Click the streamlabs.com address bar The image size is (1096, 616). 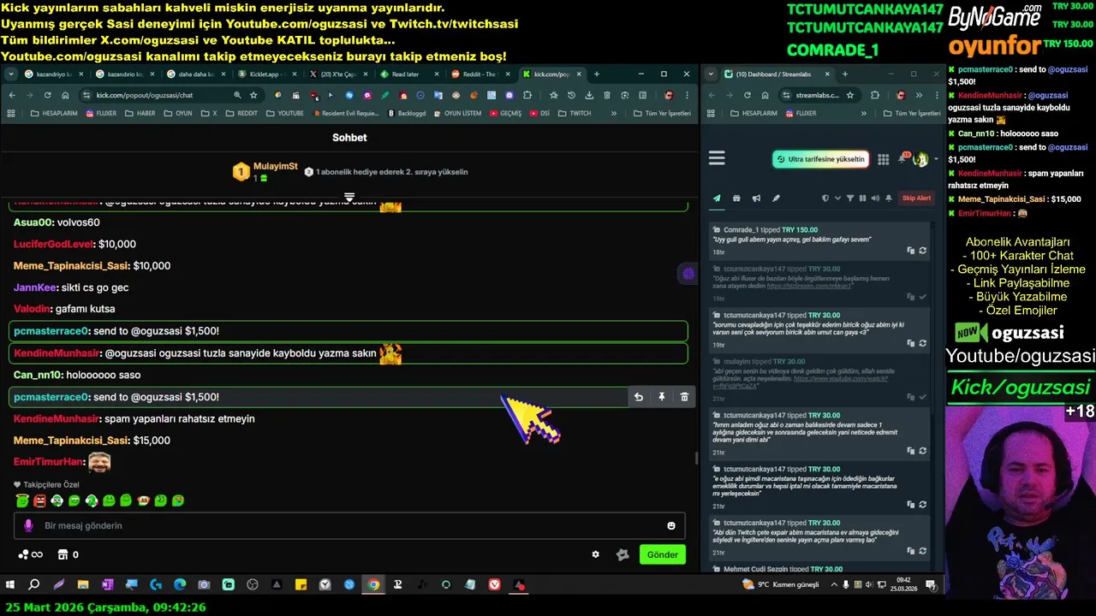[820, 95]
